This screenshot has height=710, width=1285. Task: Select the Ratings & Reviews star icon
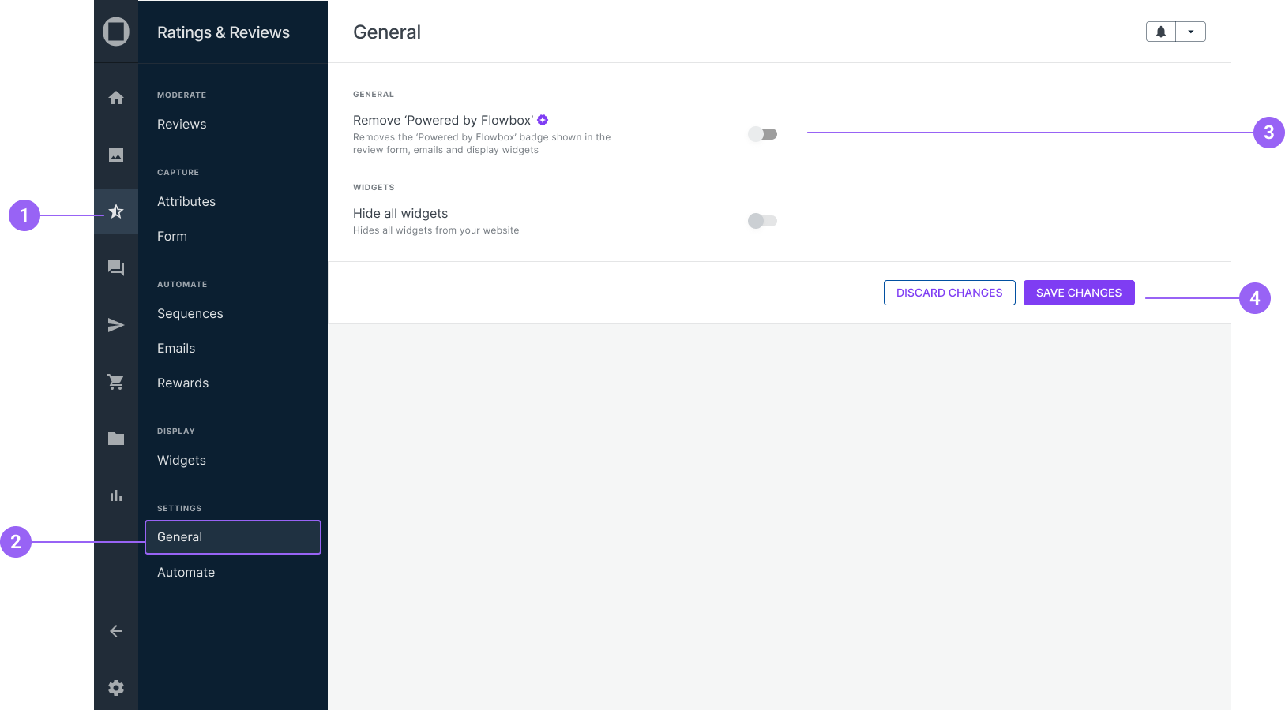pyautogui.click(x=116, y=211)
